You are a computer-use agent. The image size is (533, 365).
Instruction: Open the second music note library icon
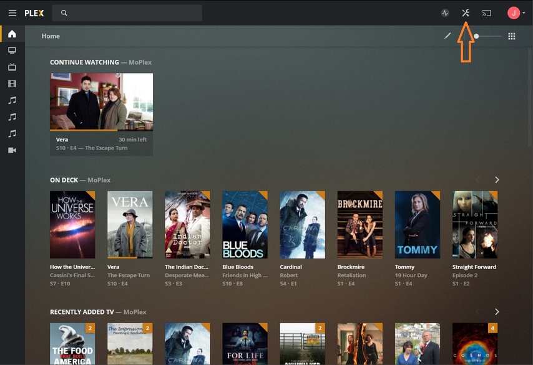(12, 116)
